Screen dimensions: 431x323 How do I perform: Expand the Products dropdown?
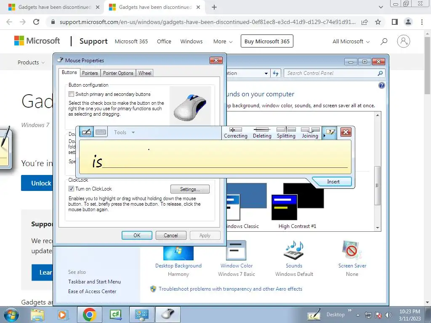(31, 62)
